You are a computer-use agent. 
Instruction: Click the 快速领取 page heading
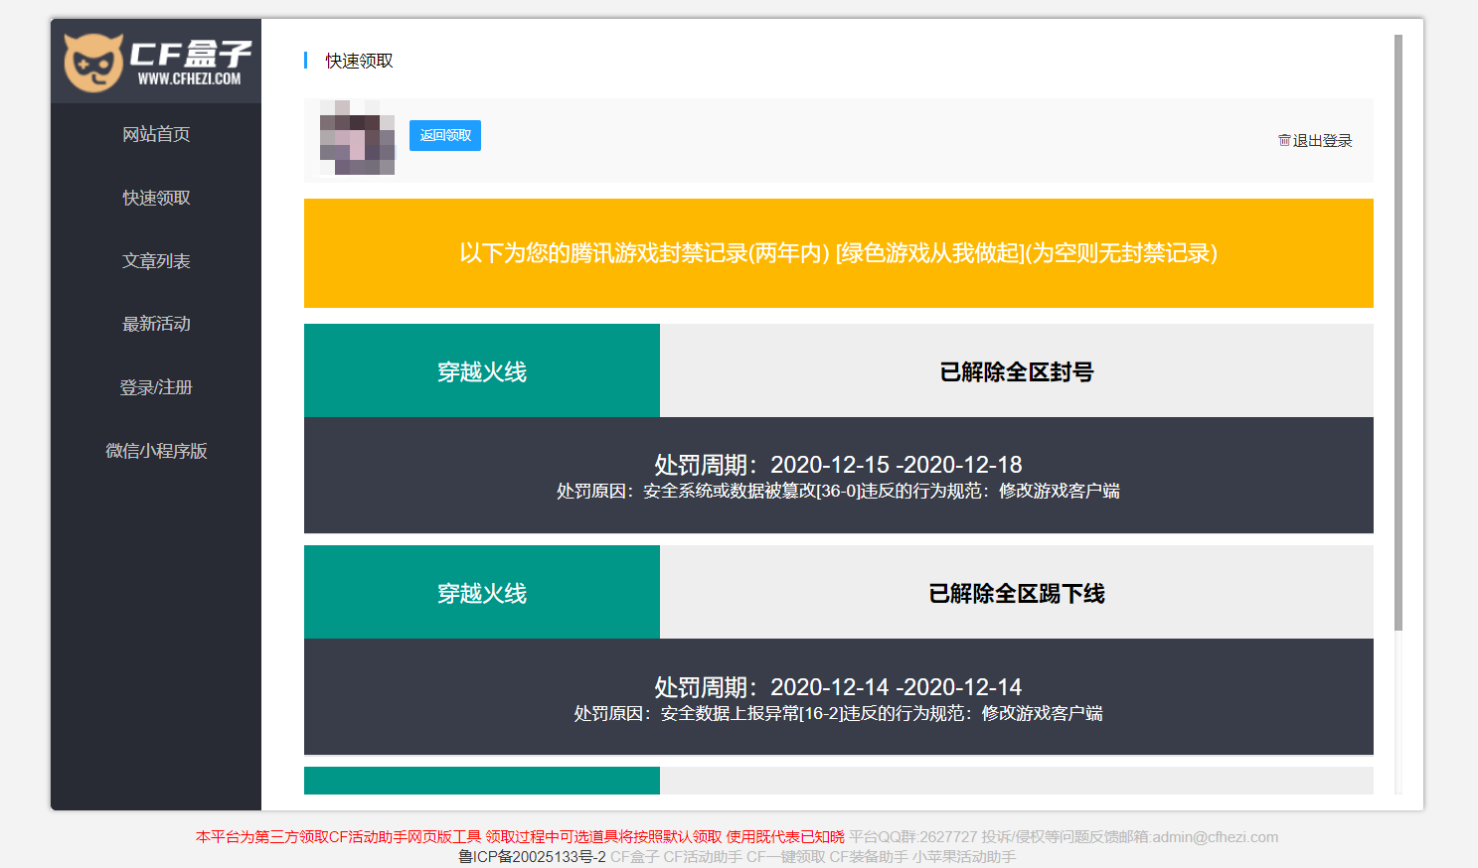(360, 61)
